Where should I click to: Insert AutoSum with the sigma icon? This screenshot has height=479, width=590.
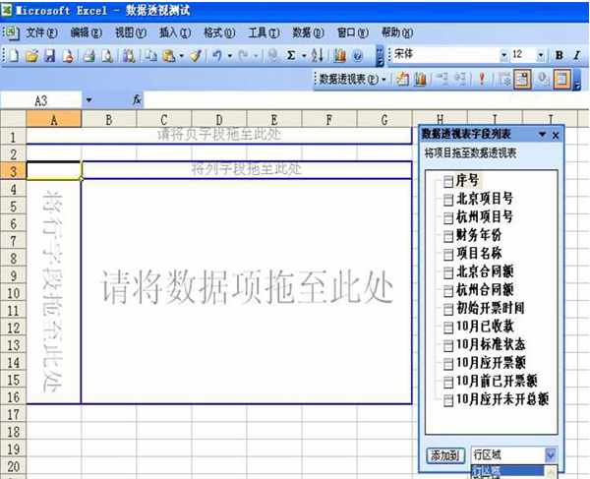coord(291,56)
